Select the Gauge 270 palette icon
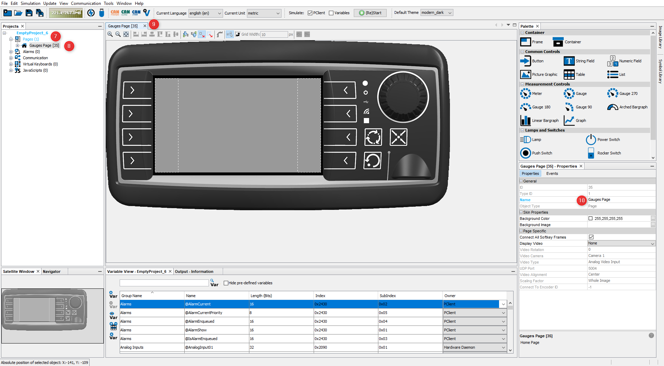Image resolution: width=664 pixels, height=366 pixels. pos(612,93)
